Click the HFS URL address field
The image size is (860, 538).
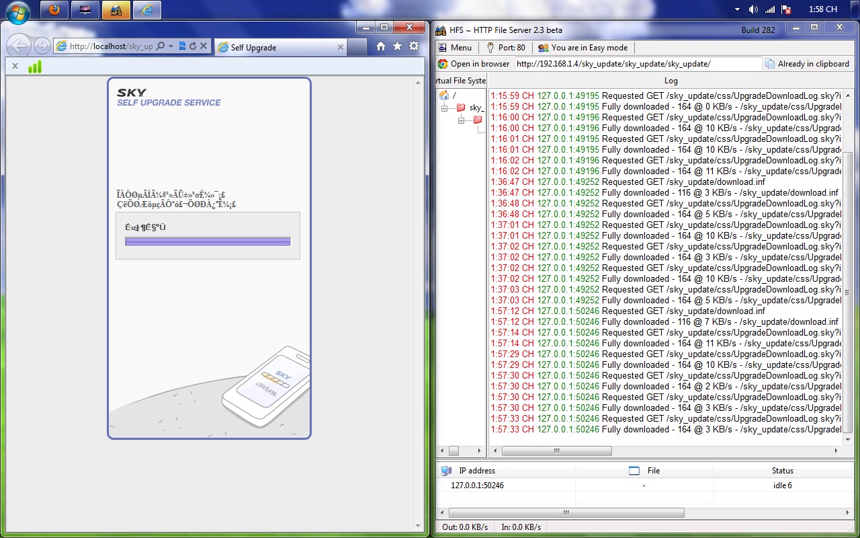(x=638, y=64)
